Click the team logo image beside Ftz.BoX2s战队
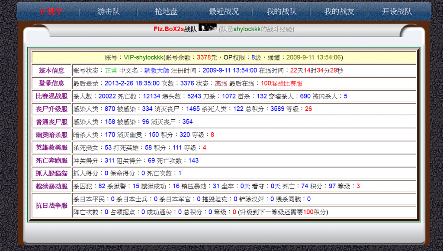Viewport: 443px width, 251px height. tap(207, 29)
